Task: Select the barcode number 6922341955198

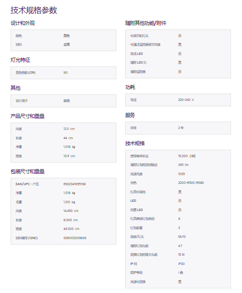Action: click(75, 184)
